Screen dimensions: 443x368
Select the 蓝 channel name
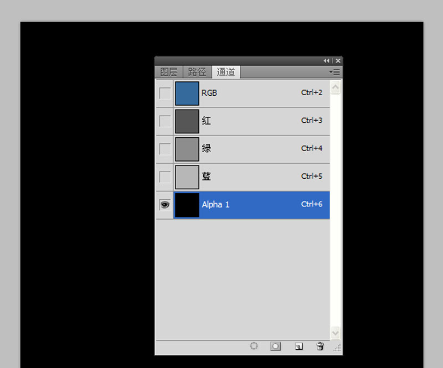tap(206, 176)
